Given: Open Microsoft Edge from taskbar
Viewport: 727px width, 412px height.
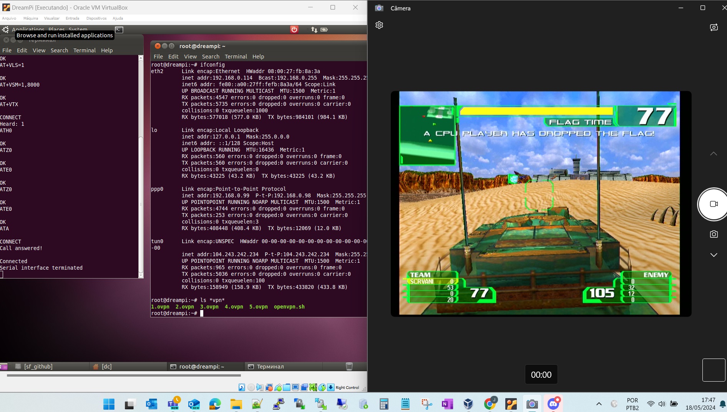Looking at the screenshot, I should (215, 404).
